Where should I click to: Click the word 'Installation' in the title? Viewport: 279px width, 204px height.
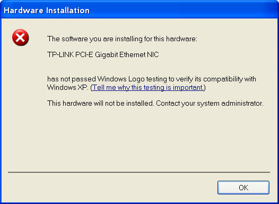[x=68, y=11]
